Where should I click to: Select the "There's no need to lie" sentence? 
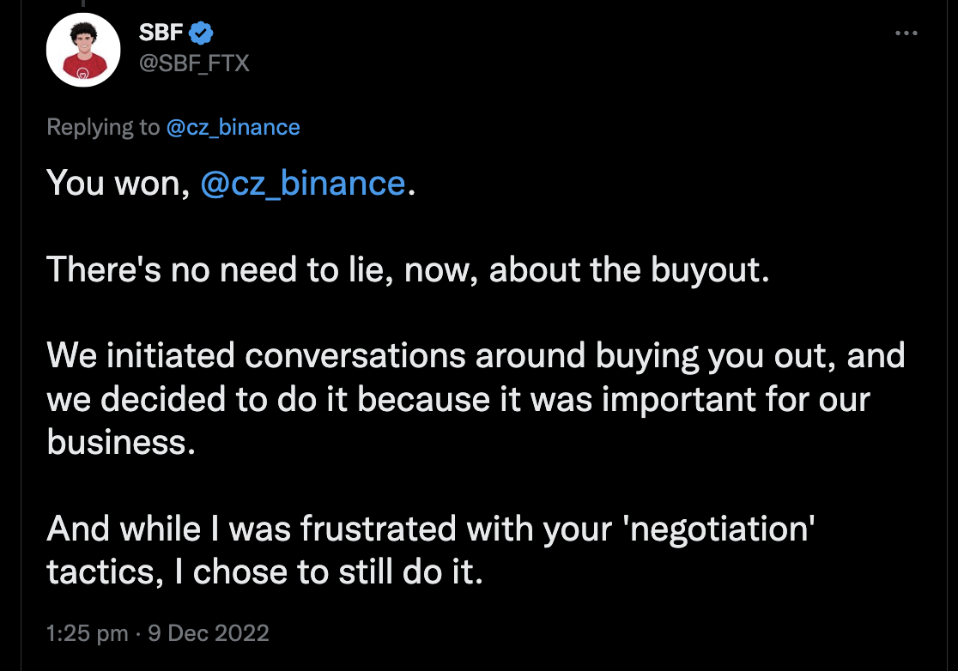click(403, 269)
